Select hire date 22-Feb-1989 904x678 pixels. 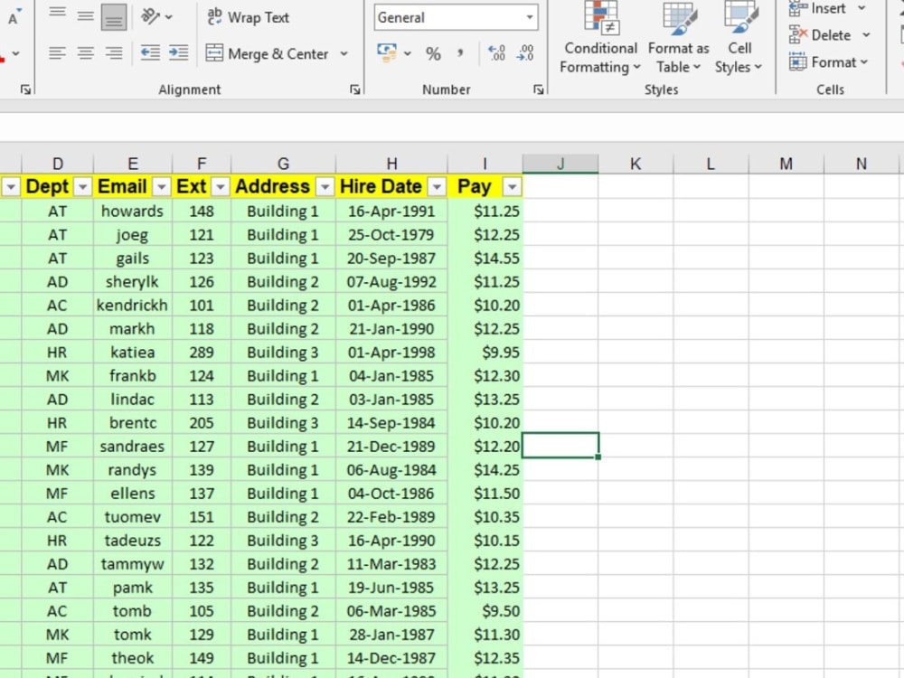(x=391, y=517)
